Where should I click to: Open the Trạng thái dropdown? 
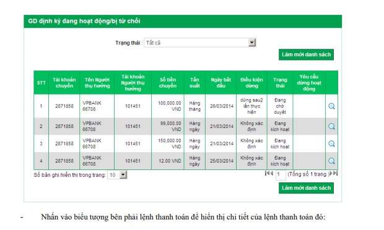click(x=200, y=43)
